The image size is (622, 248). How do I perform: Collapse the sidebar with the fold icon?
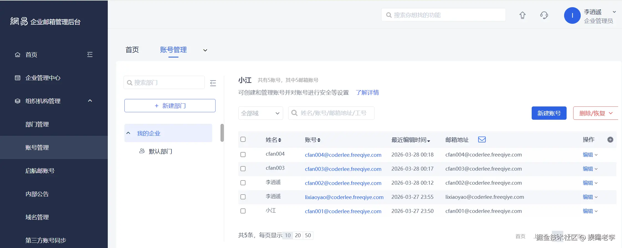(x=90, y=54)
